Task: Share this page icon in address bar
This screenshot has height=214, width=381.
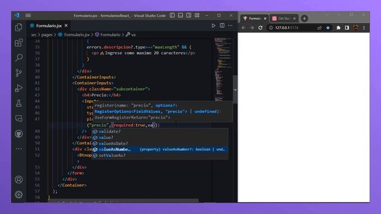Action: 319,28
